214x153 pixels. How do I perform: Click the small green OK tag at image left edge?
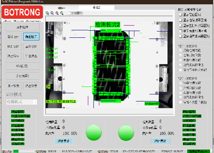coord(48,86)
